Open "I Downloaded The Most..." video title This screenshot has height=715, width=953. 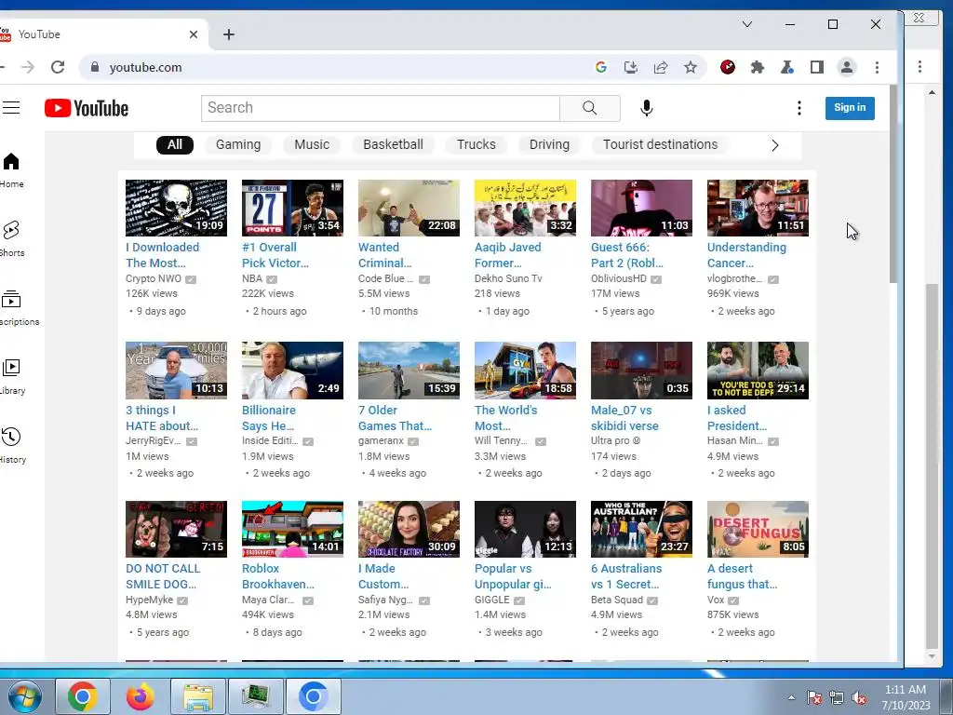pyautogui.click(x=162, y=255)
